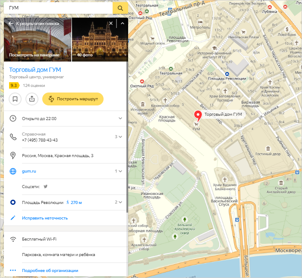Click the pencil edit icon

(x=13, y=218)
